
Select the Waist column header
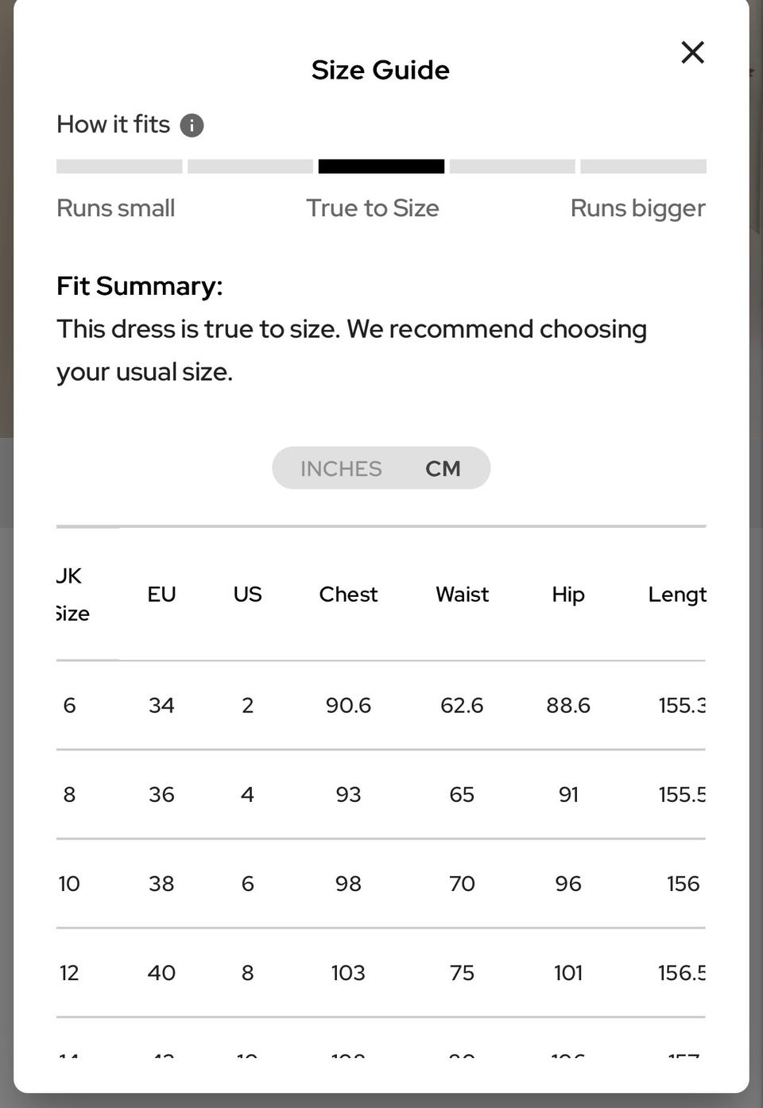coord(462,594)
